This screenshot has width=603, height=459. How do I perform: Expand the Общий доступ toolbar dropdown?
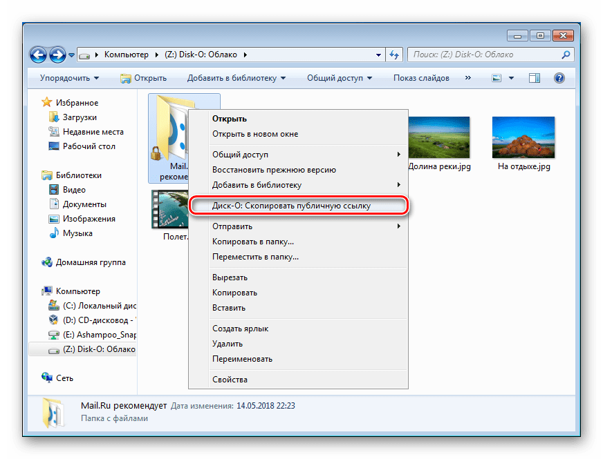(x=339, y=78)
